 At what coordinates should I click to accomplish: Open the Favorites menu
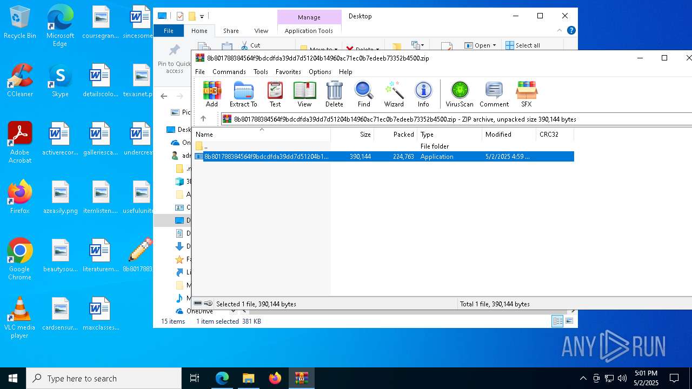pos(288,71)
